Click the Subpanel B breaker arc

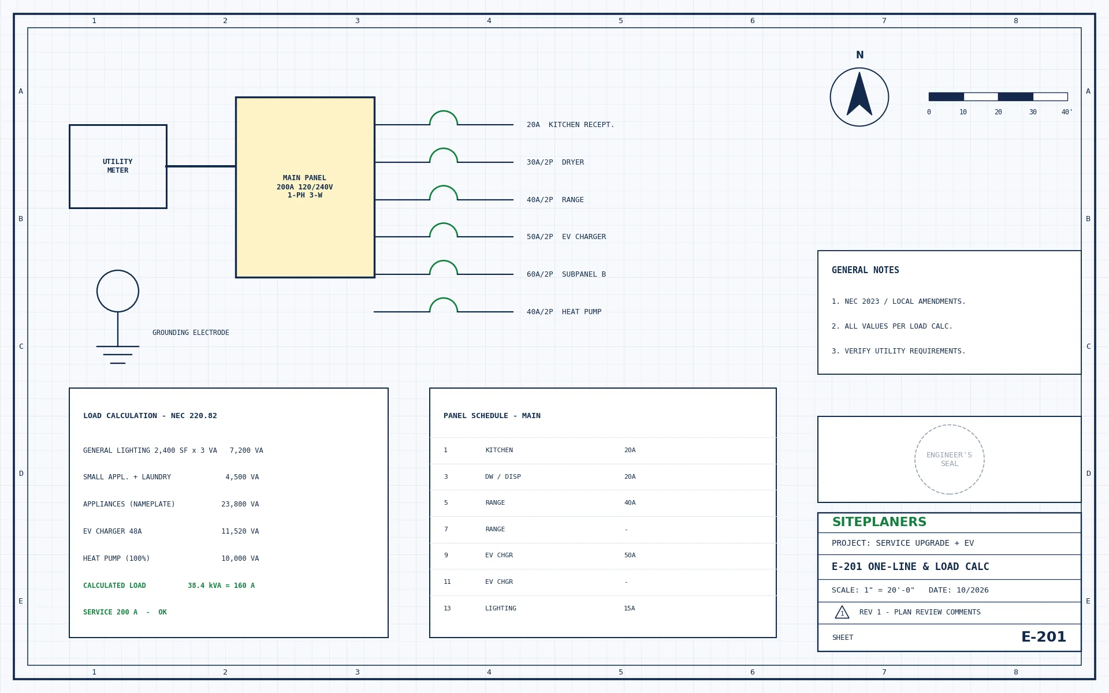(444, 267)
